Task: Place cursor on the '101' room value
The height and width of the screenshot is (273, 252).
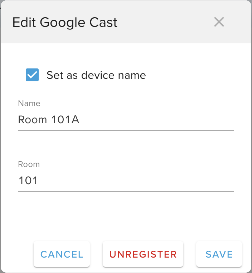Action: [x=28, y=181]
